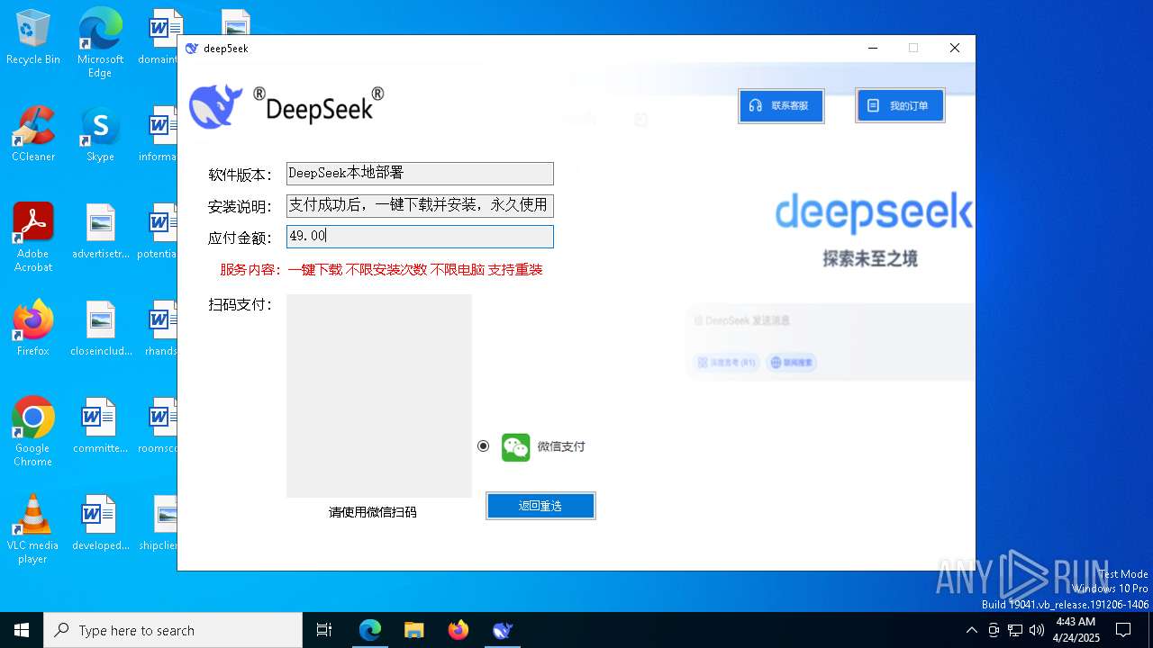The width and height of the screenshot is (1153, 648).
Task: Open Task View on taskbar
Action: [x=324, y=630]
